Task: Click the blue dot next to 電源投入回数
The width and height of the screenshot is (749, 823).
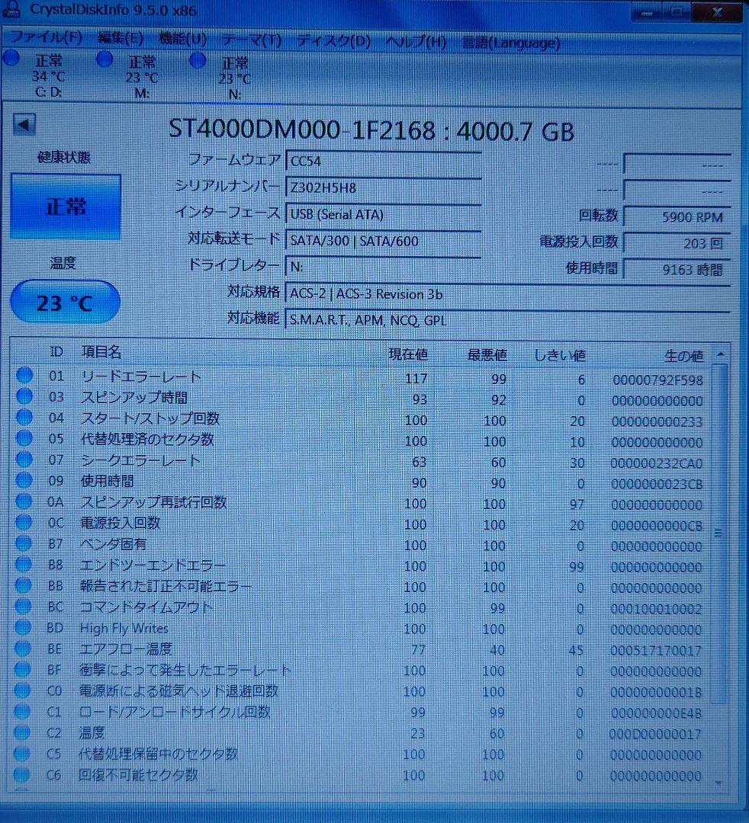Action: [25, 523]
